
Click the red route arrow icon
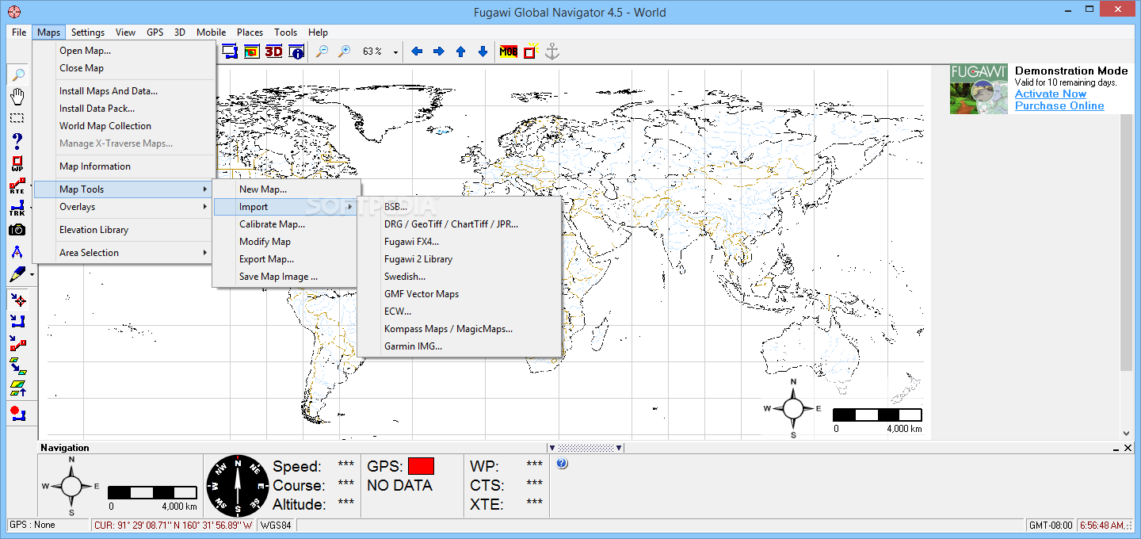click(17, 344)
